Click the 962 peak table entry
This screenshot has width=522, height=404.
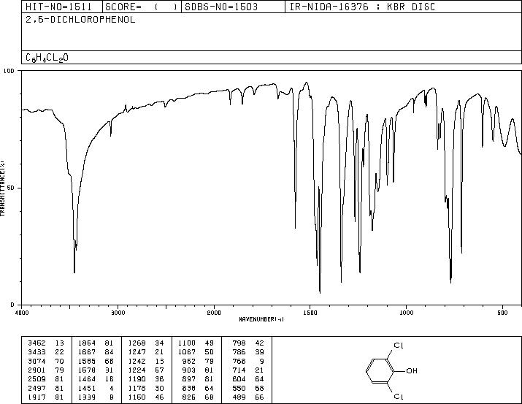pyautogui.click(x=198, y=361)
